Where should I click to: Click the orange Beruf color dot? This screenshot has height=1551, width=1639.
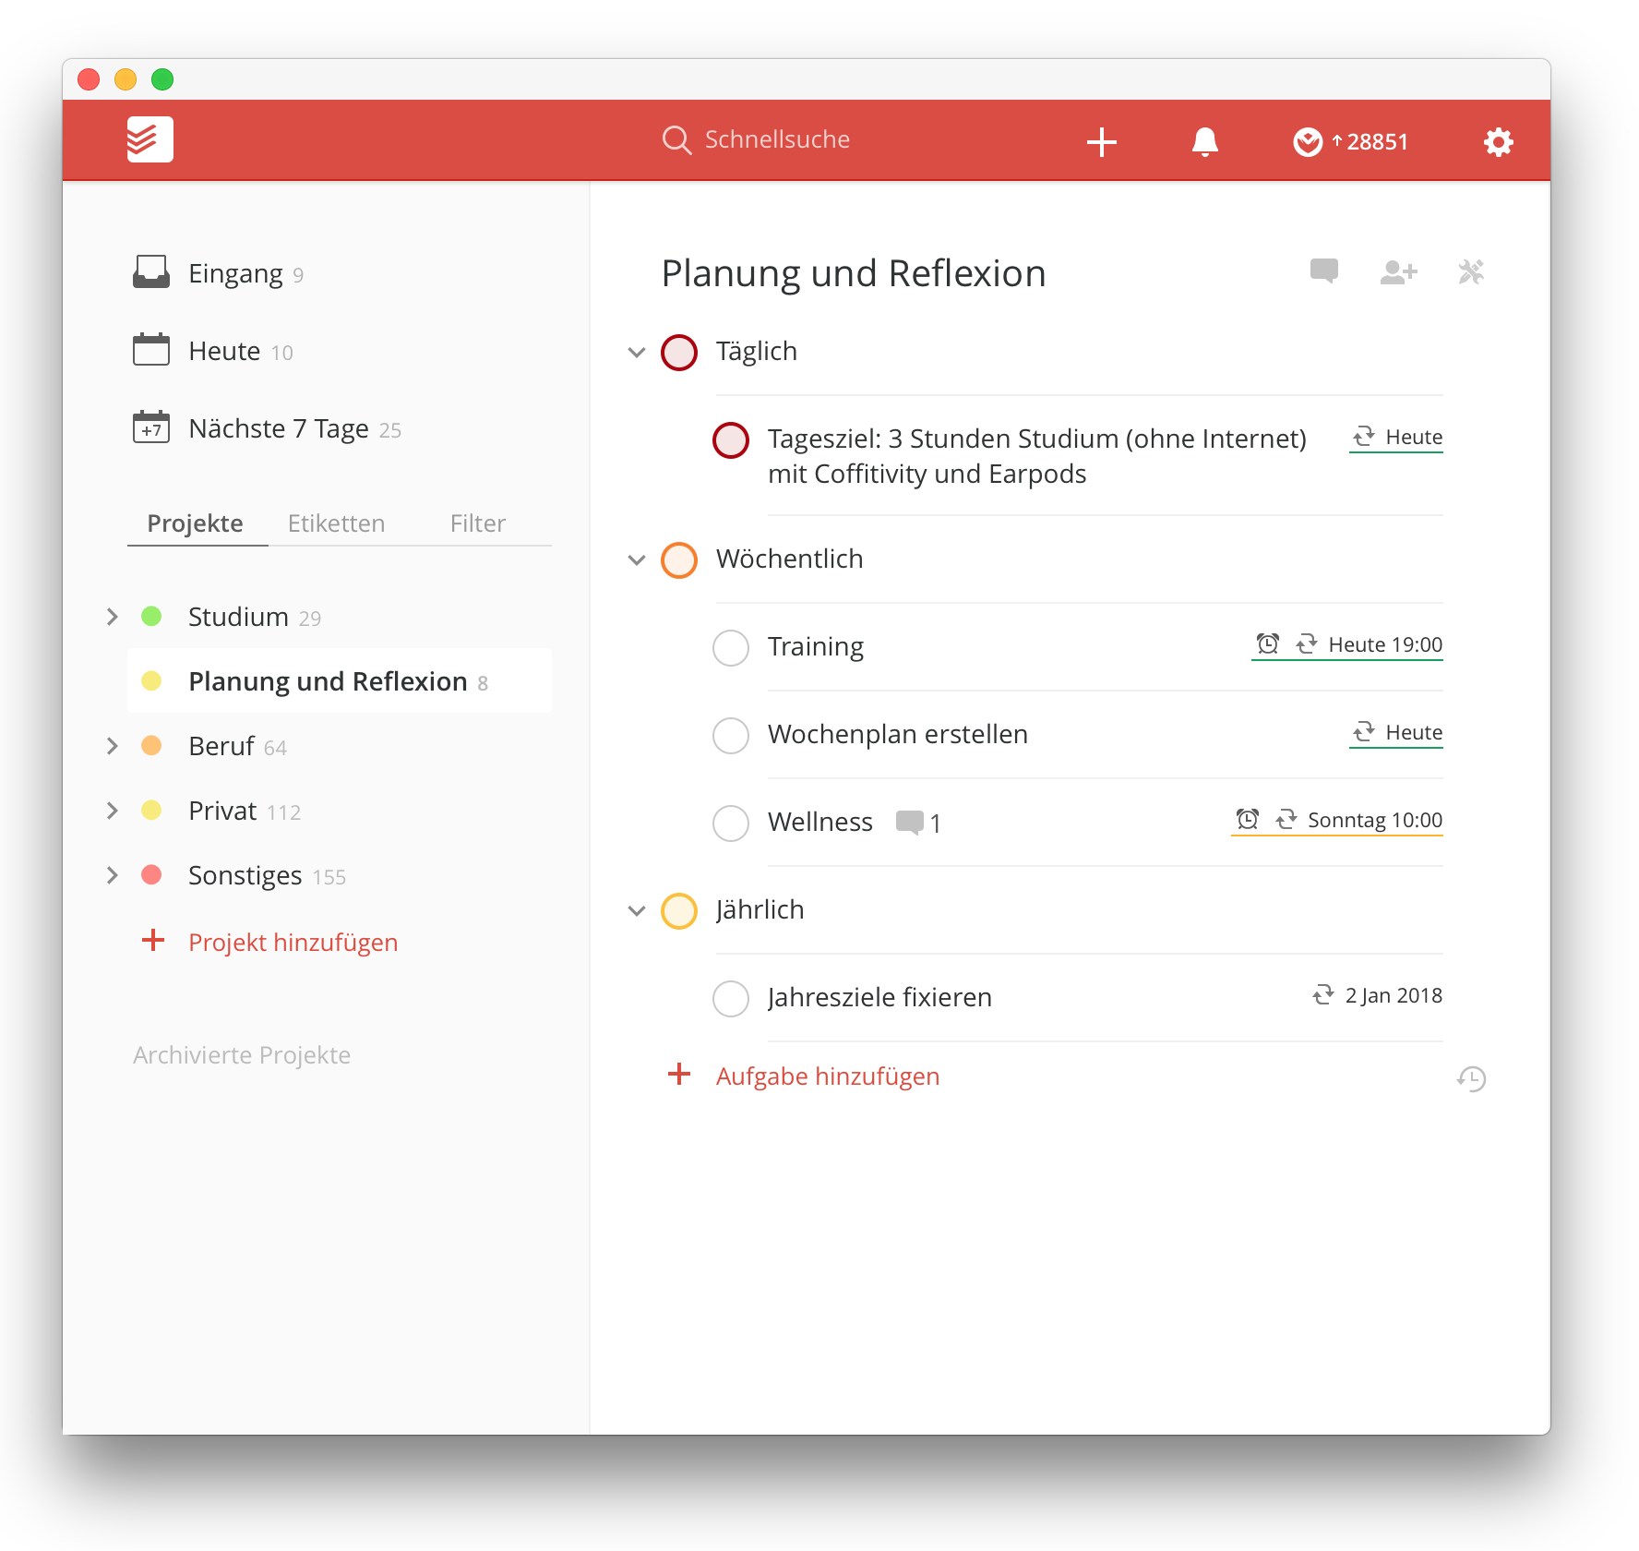151,746
